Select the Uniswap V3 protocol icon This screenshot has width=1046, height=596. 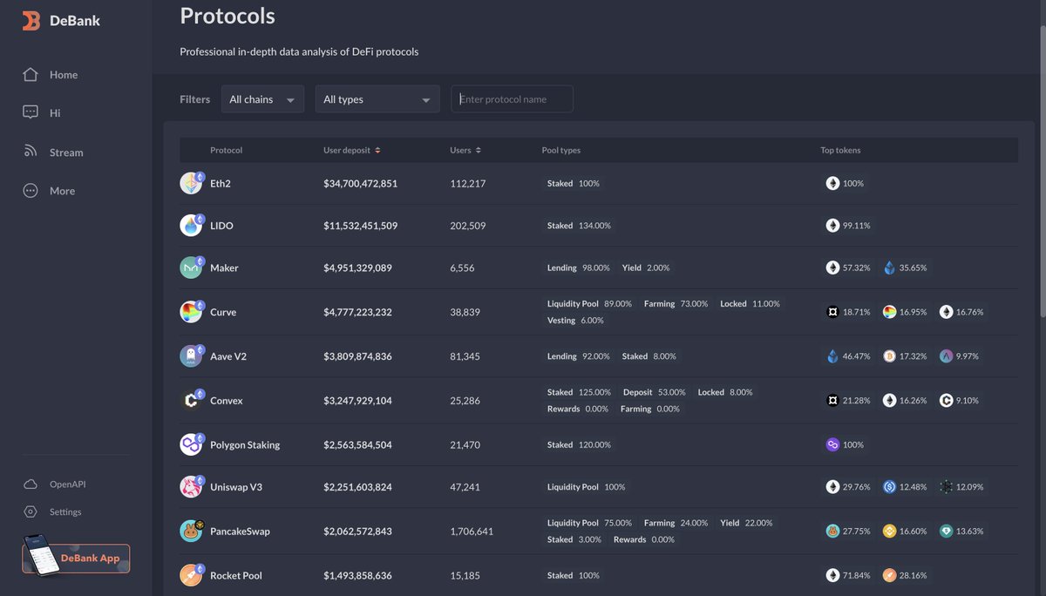coord(191,486)
